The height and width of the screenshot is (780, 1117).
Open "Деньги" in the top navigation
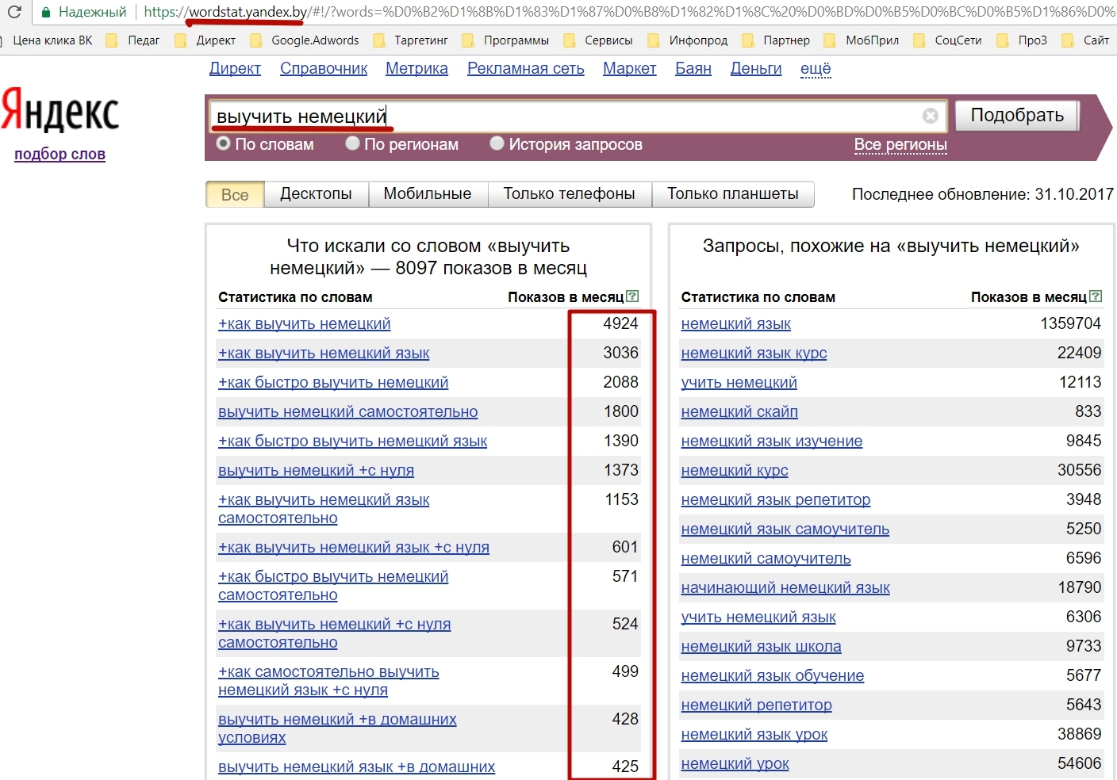pos(756,68)
